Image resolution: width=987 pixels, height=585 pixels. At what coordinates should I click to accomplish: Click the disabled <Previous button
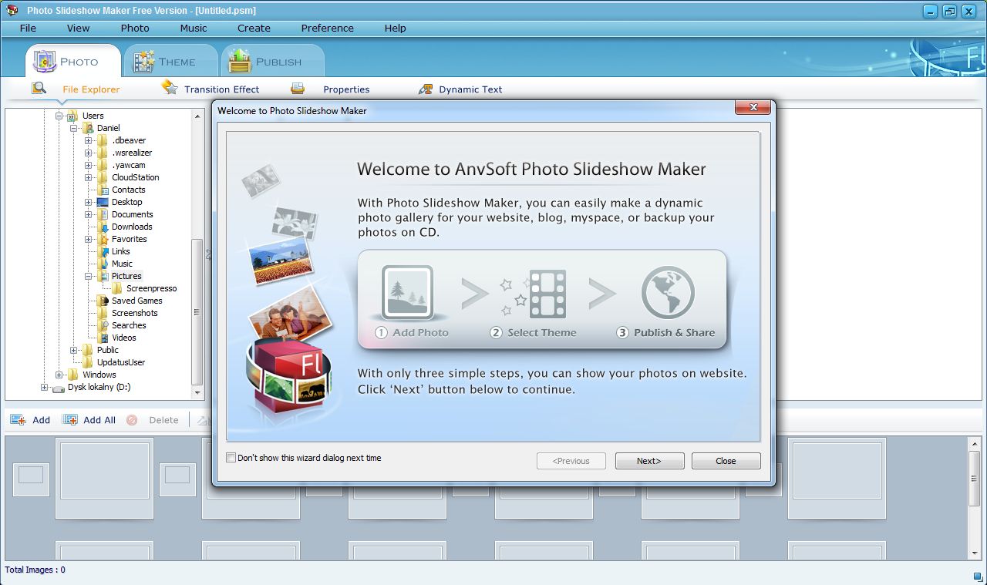coord(571,461)
